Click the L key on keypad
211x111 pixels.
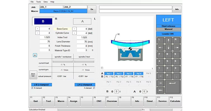(x=160, y=40)
